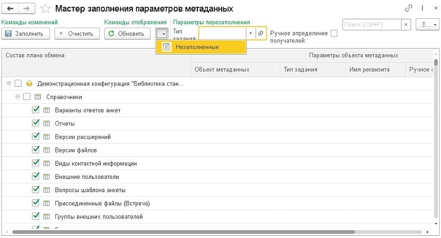The height and width of the screenshot is (238, 441).
Task: Open the Тип задания dropdown arrow
Action: [x=250, y=34]
